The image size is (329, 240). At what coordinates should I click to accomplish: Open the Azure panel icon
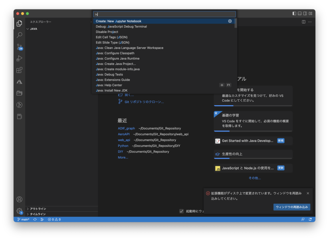point(19,82)
